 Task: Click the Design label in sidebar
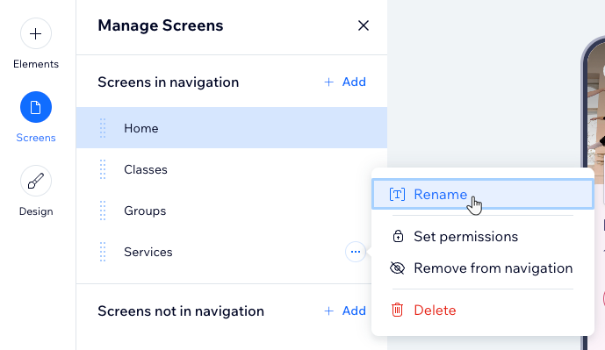pos(36,211)
